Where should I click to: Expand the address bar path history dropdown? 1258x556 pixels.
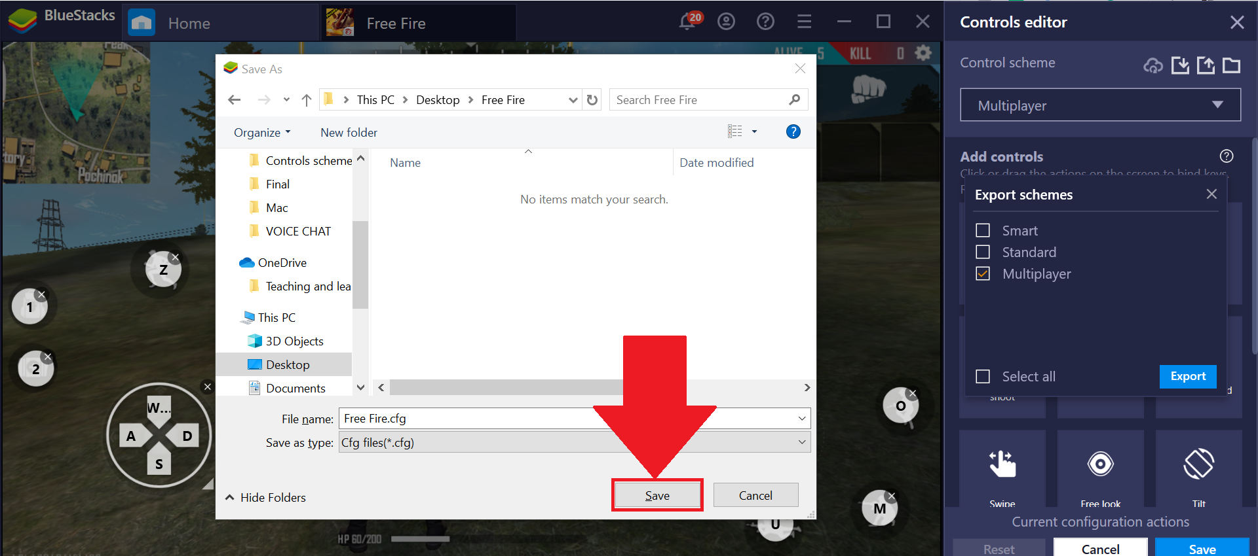pyautogui.click(x=573, y=100)
